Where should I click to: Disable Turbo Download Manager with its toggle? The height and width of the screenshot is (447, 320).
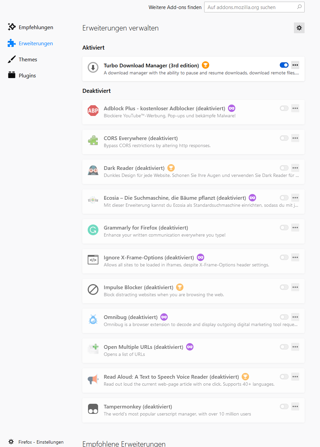coord(284,65)
